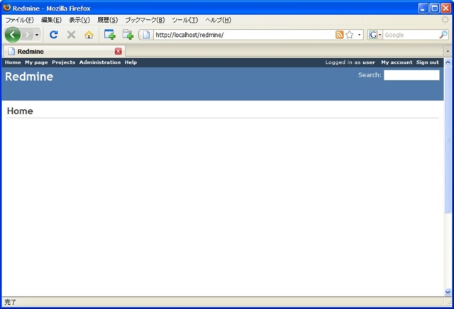Click in the Redmine Search input field

[411, 75]
